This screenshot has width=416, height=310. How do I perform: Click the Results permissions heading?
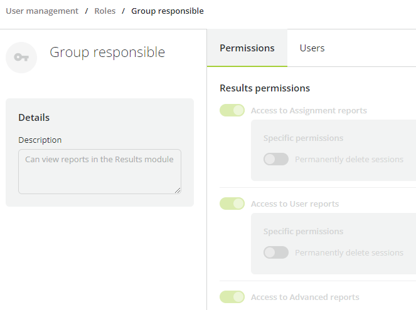(265, 88)
